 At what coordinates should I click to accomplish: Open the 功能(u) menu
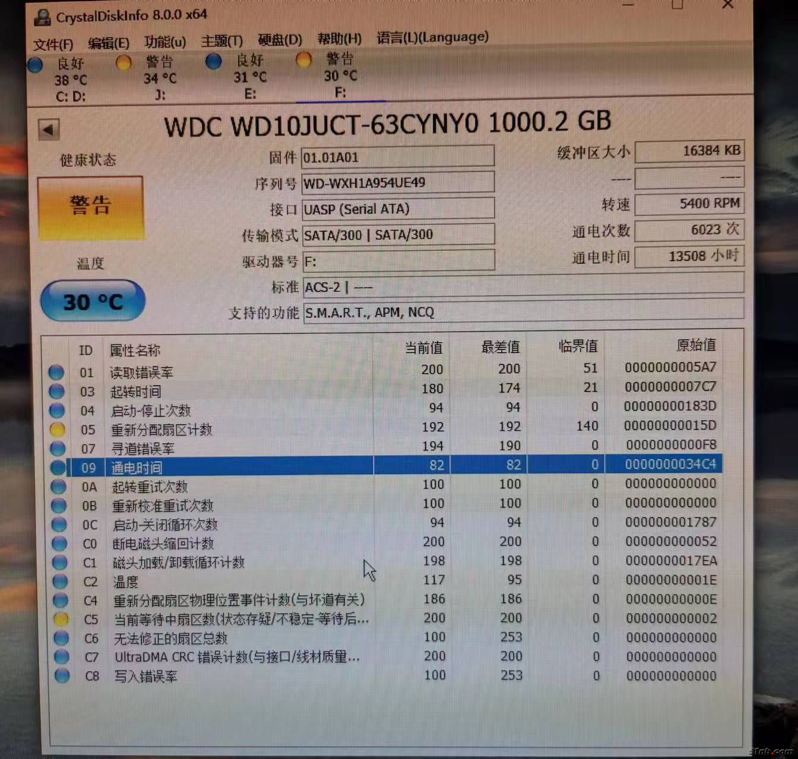(x=165, y=42)
